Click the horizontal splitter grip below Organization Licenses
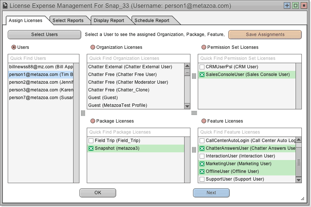Screen dimensions: 311x207 [x=194, y=113]
